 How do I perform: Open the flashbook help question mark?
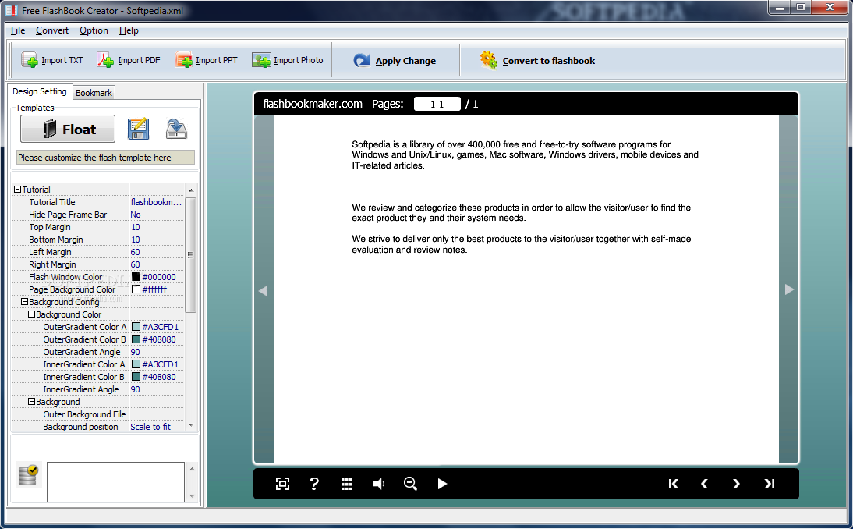click(x=314, y=484)
